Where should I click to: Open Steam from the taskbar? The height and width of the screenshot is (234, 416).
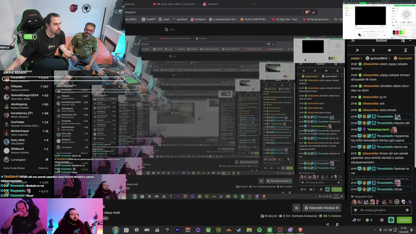click(x=239, y=230)
